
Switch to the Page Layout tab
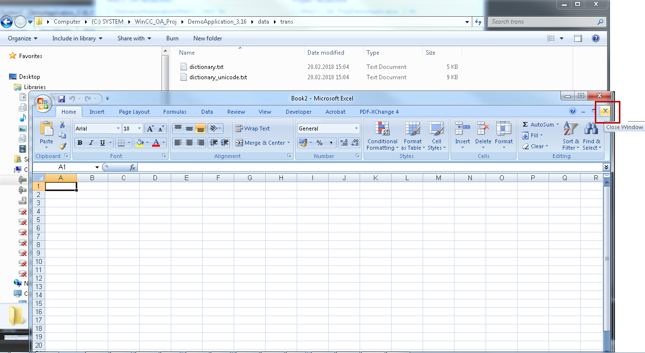pos(134,112)
